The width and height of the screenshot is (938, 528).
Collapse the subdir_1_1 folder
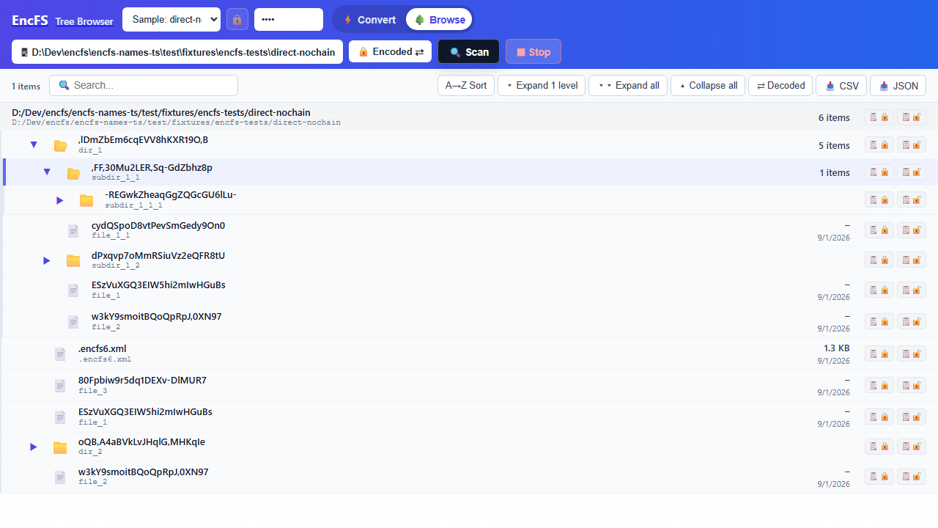tap(47, 172)
